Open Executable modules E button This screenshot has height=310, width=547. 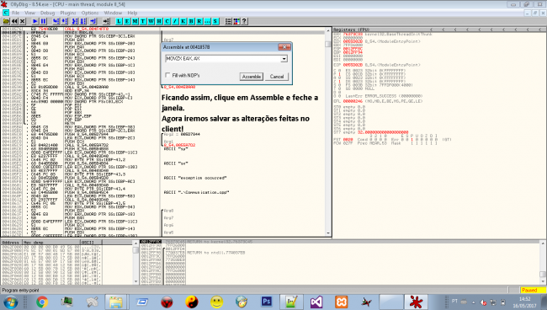tap(127, 21)
